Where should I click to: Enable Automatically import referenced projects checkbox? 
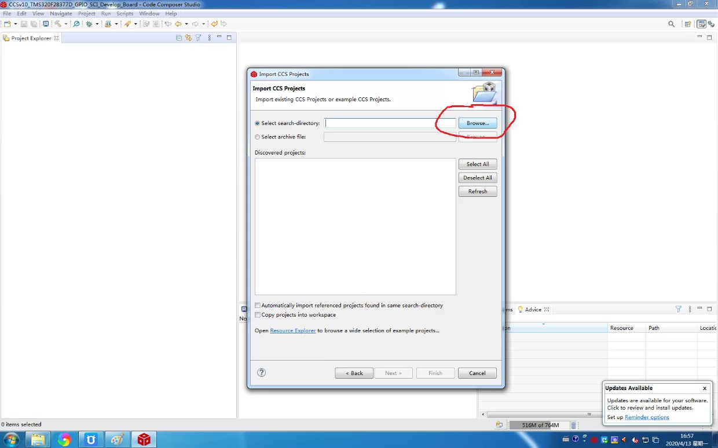258,306
